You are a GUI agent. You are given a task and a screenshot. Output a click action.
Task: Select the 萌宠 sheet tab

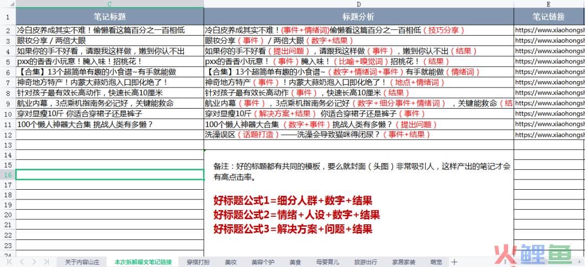[435, 262]
